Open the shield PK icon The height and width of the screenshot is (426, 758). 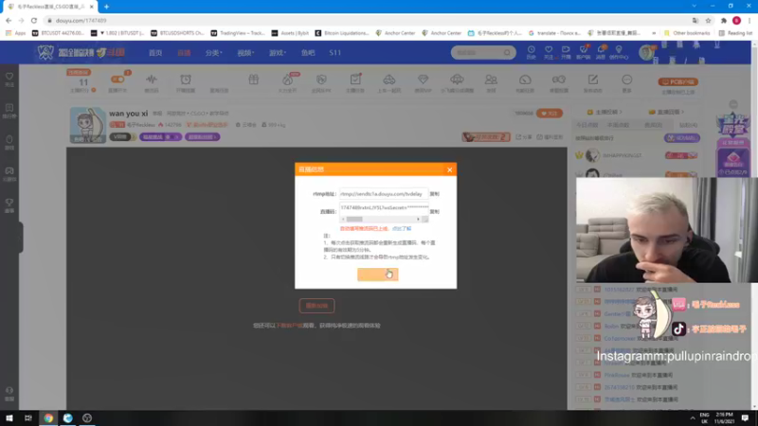click(x=321, y=80)
